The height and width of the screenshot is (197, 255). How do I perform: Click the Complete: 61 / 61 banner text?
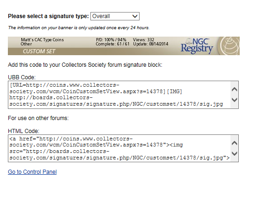(113, 44)
